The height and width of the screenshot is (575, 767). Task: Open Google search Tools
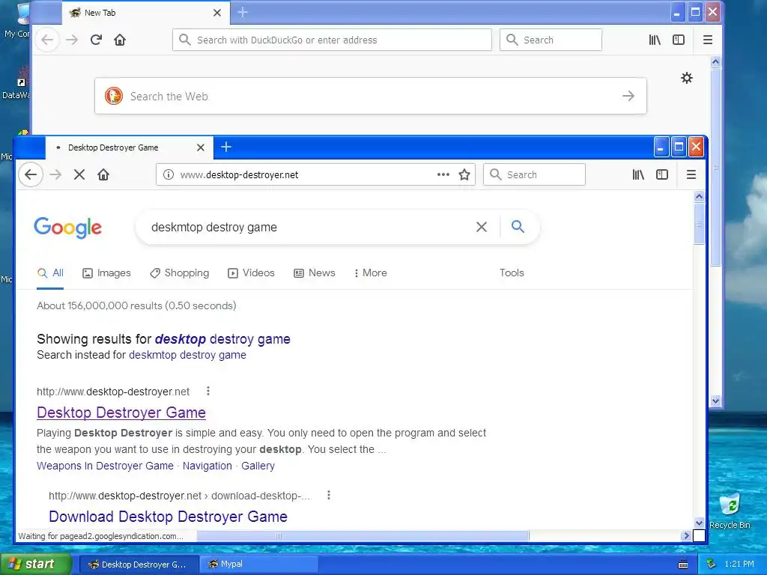[512, 273]
